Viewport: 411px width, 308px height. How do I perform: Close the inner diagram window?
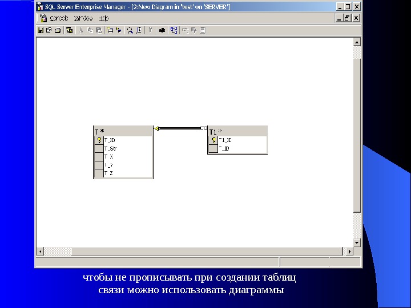pyautogui.click(x=356, y=18)
